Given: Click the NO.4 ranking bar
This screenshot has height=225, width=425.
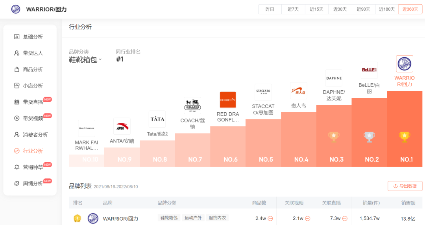Looking at the screenshot, I should point(299,139).
